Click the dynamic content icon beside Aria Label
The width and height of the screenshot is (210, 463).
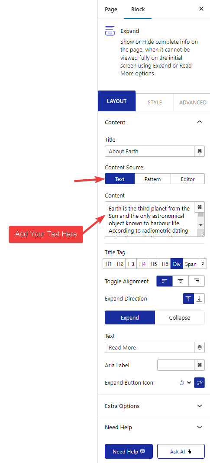point(199,365)
